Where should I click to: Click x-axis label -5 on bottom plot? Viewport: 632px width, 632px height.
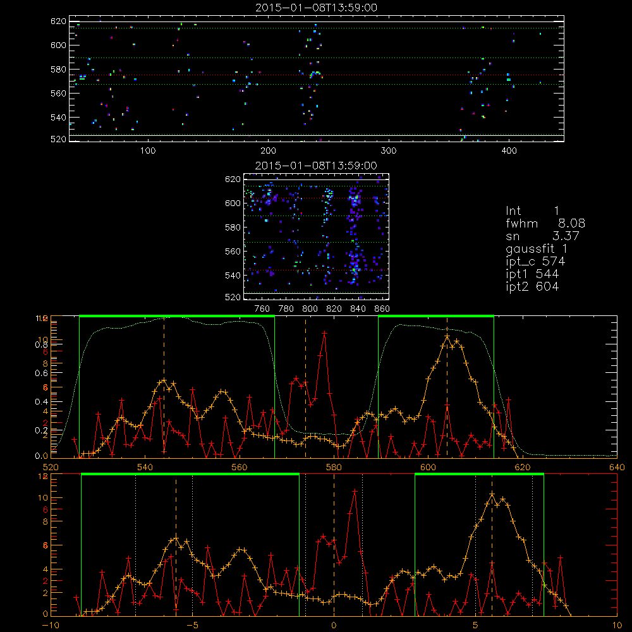click(193, 626)
